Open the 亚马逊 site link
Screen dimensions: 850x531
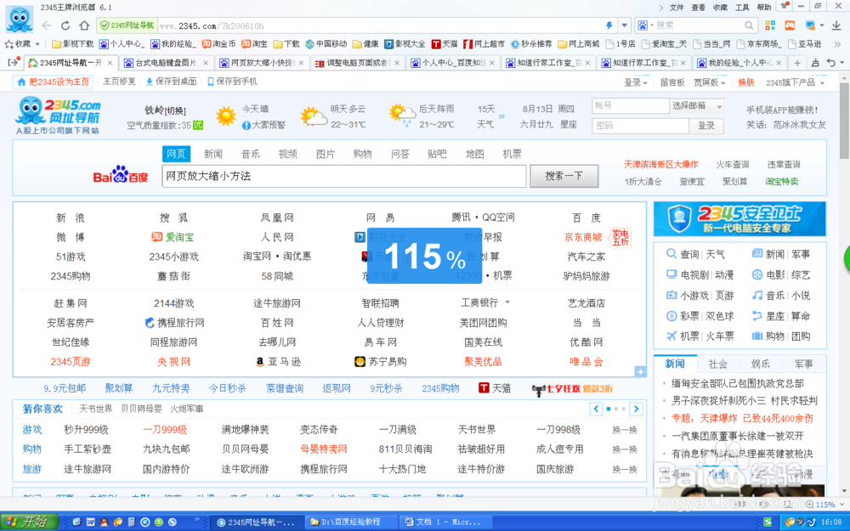(279, 362)
